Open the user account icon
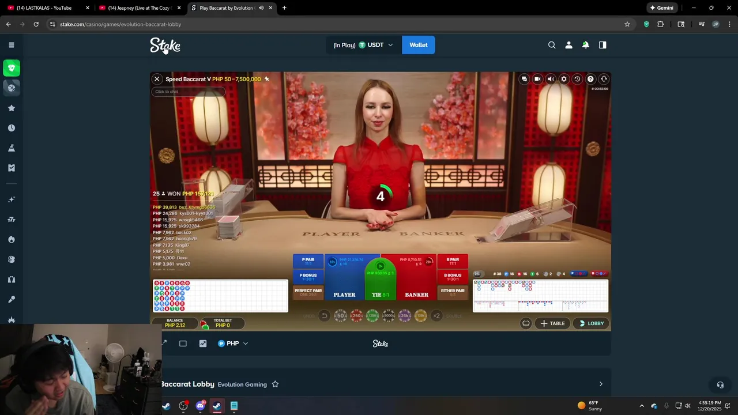 point(568,45)
